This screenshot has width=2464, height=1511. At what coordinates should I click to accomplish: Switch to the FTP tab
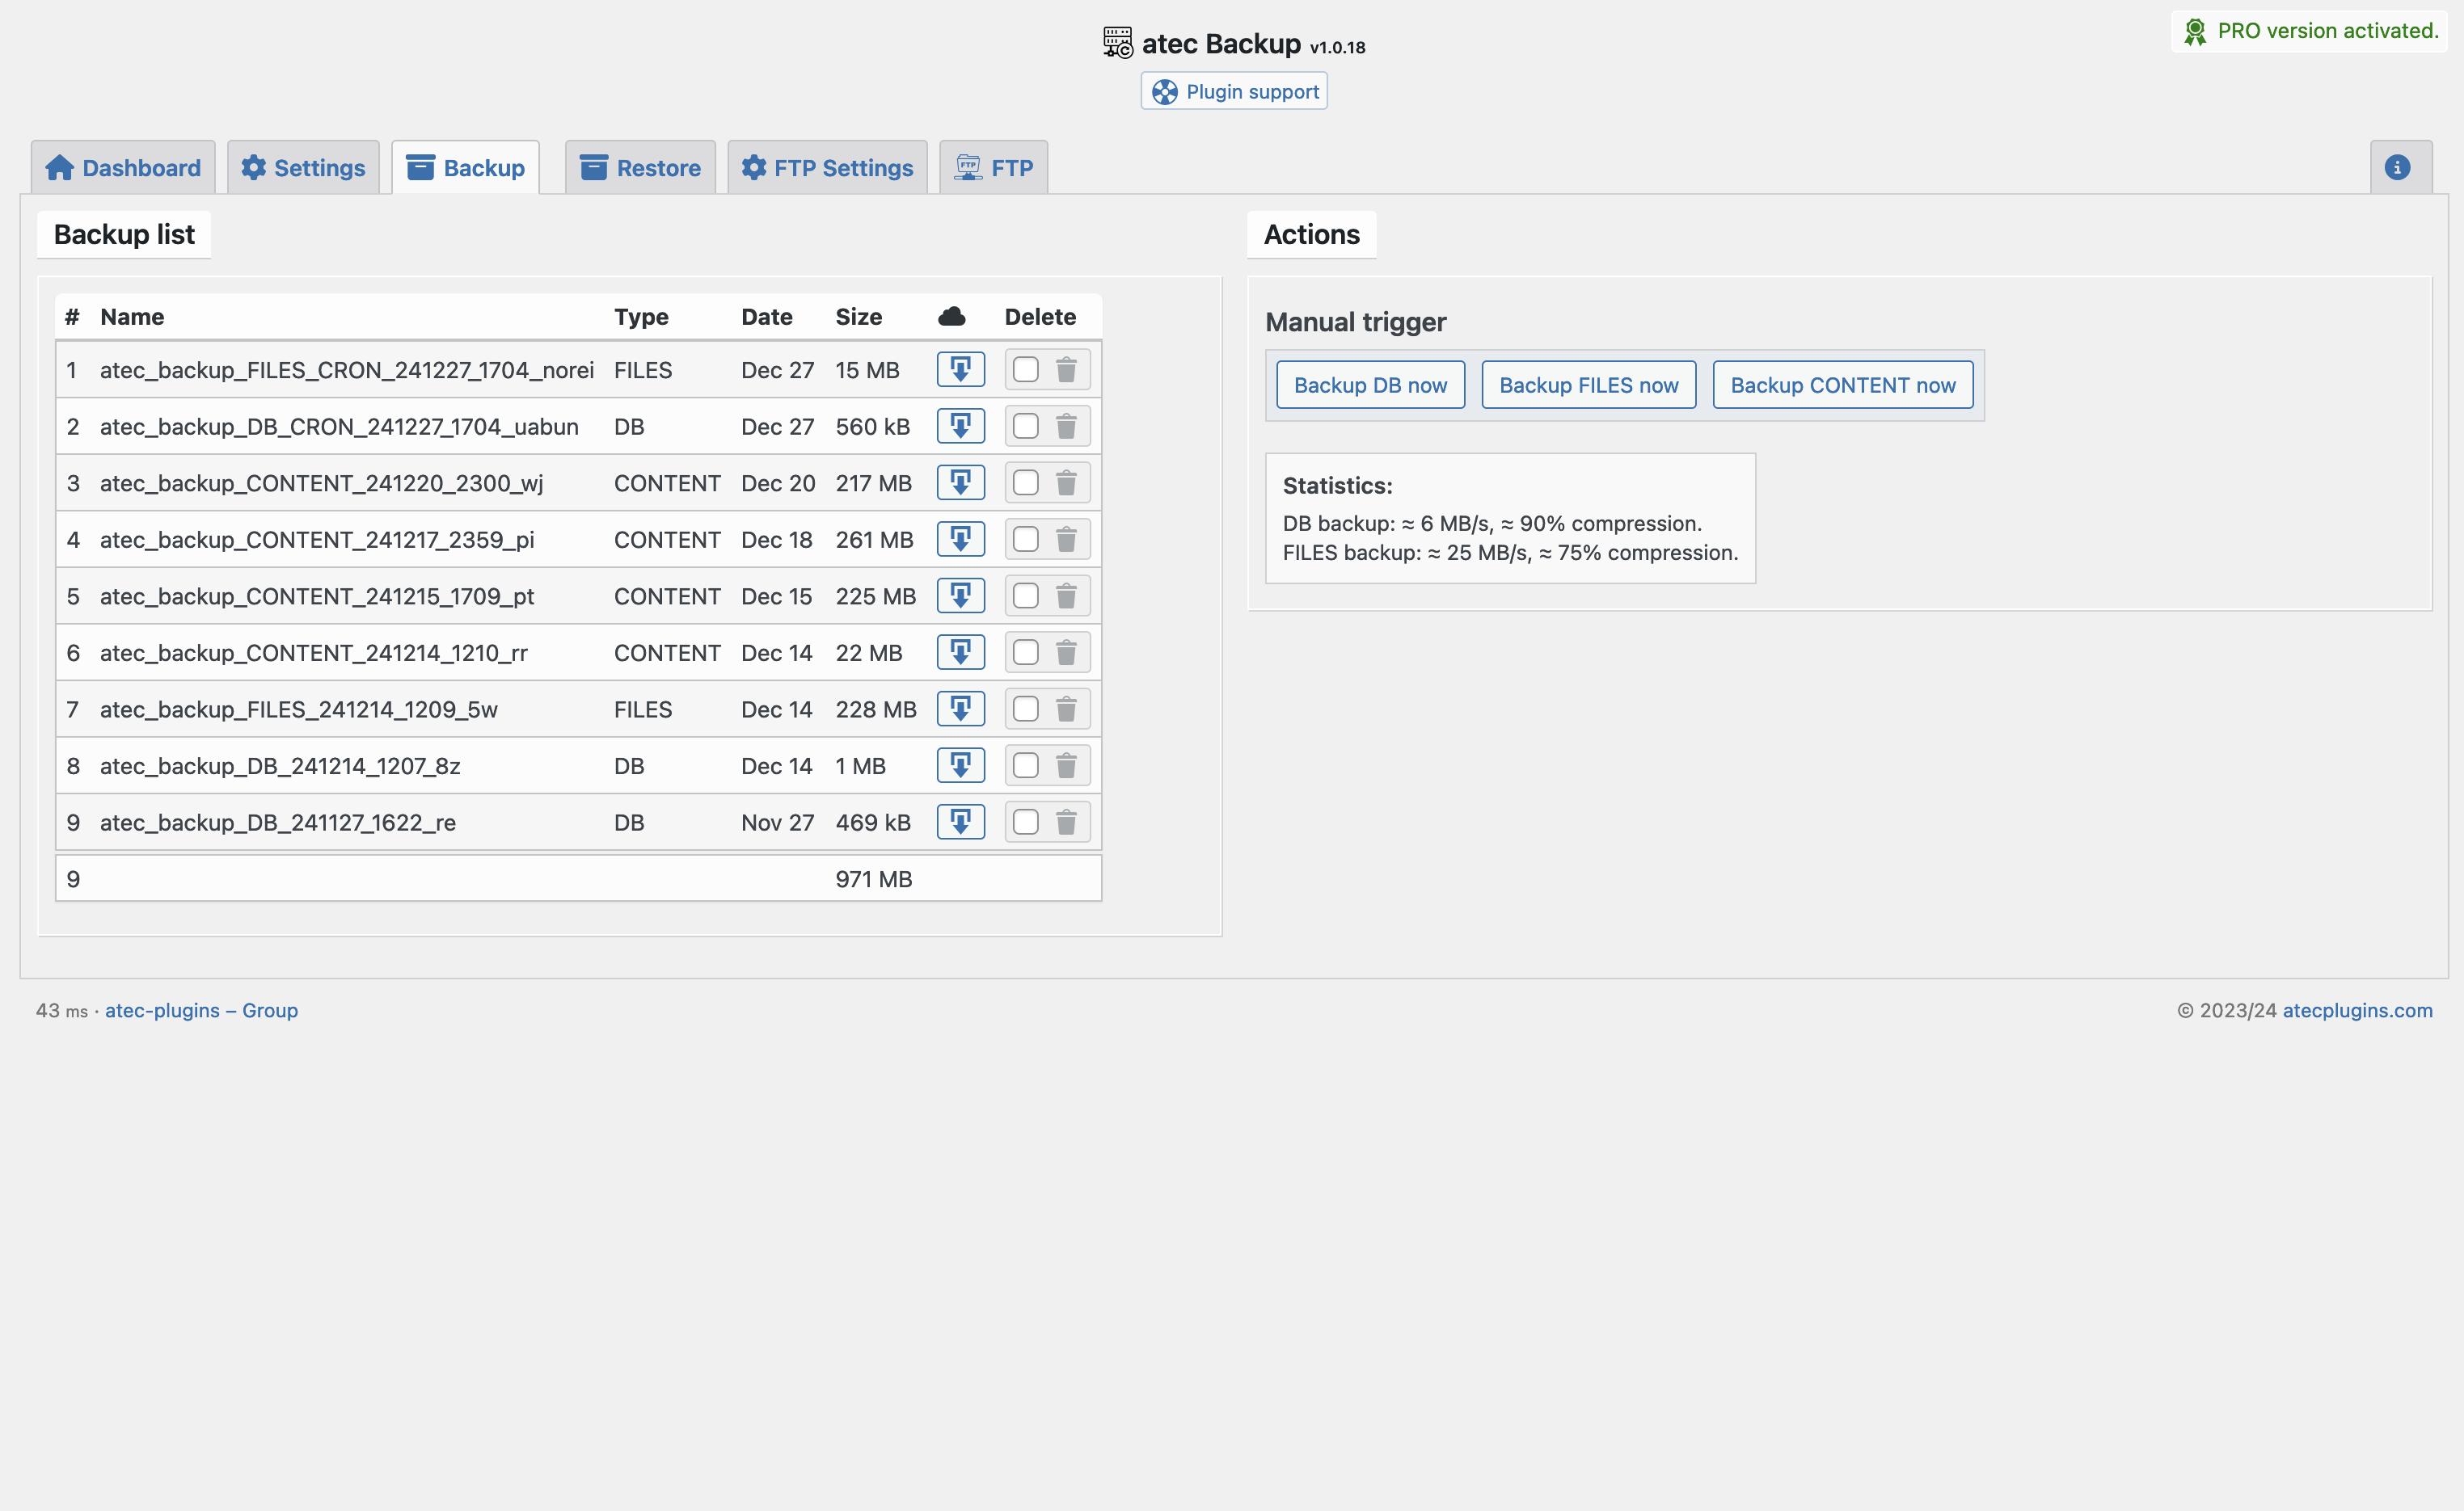[x=993, y=168]
